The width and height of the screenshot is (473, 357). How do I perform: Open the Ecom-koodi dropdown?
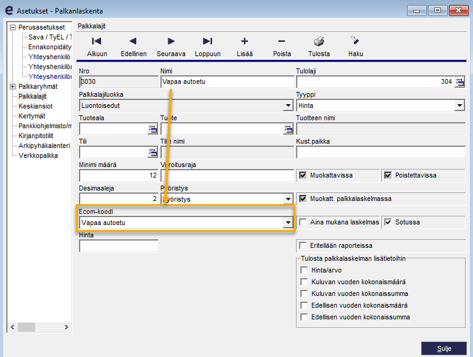(288, 223)
